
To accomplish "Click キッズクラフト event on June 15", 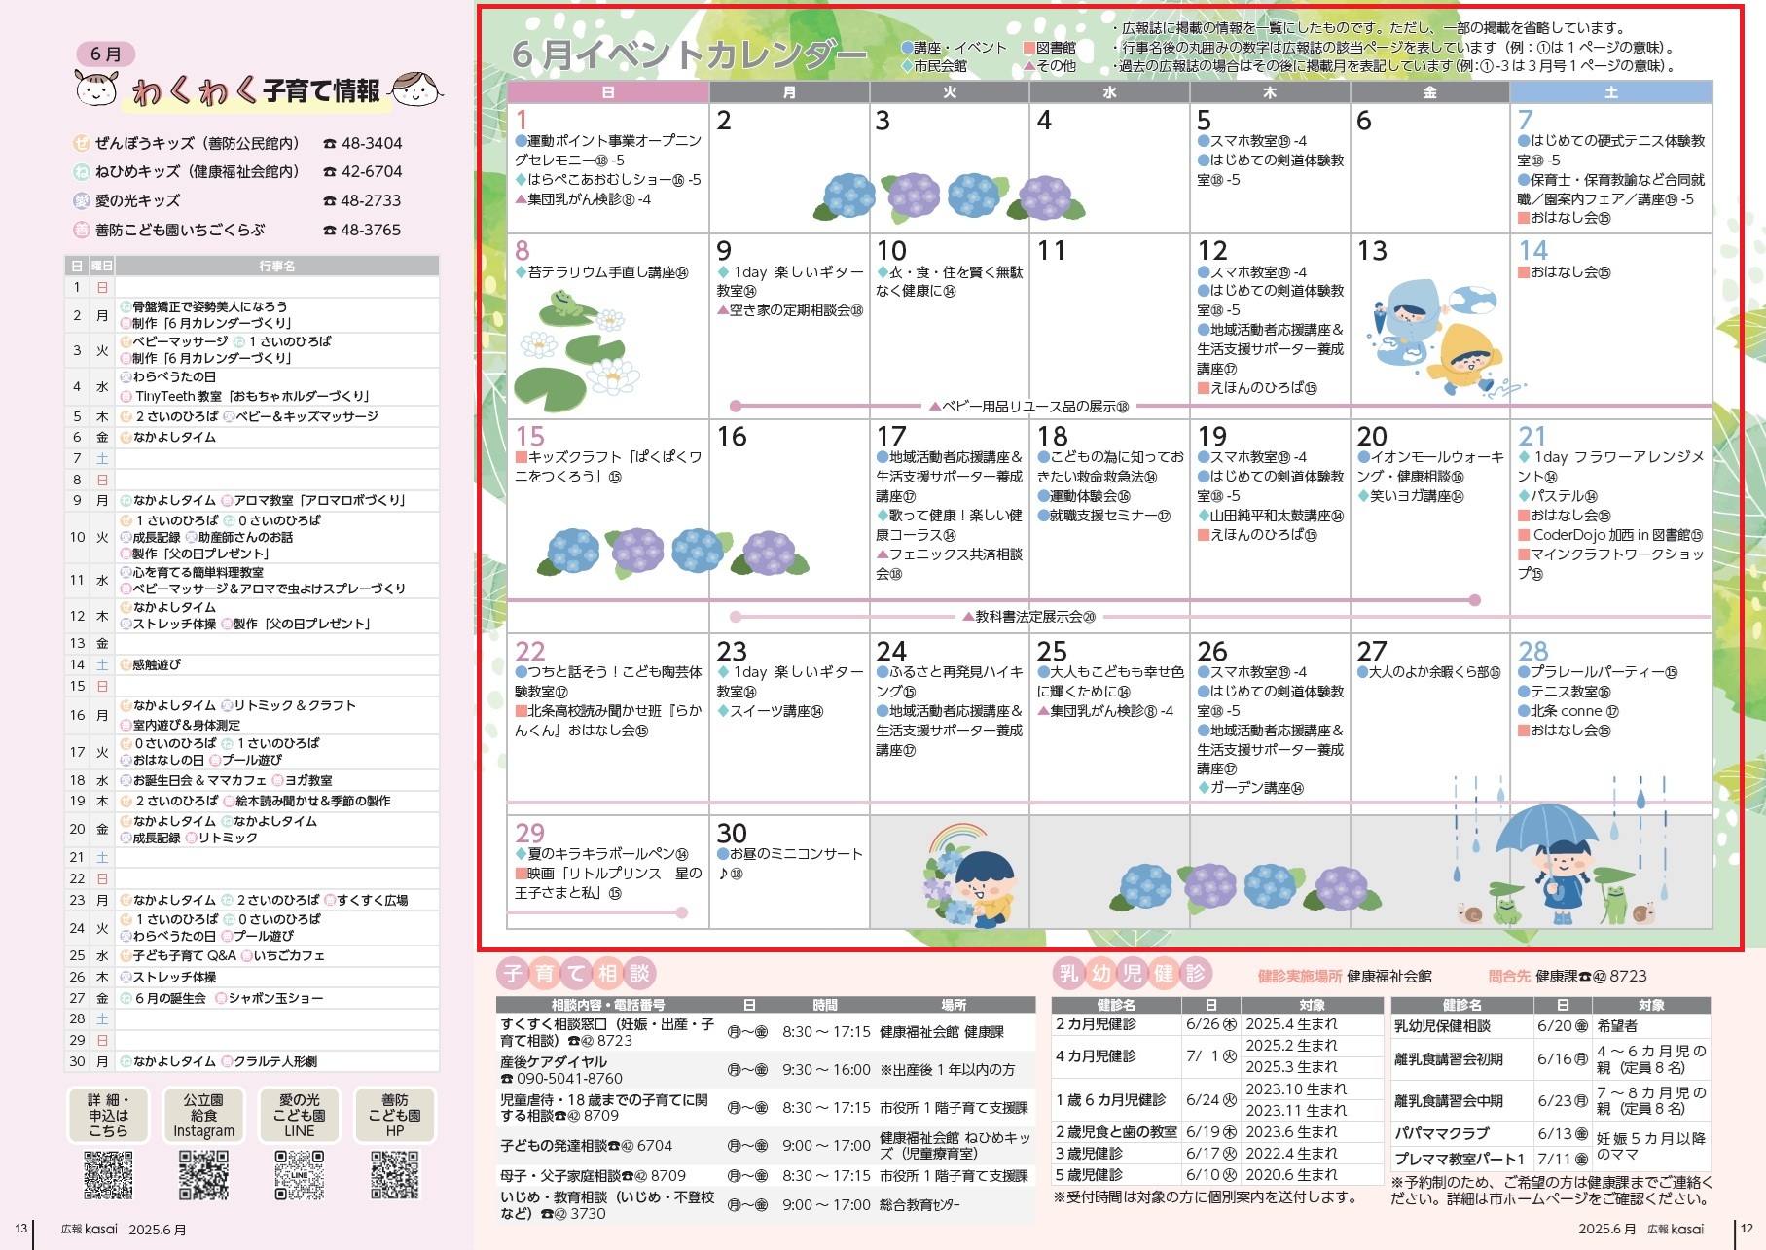I will [608, 467].
